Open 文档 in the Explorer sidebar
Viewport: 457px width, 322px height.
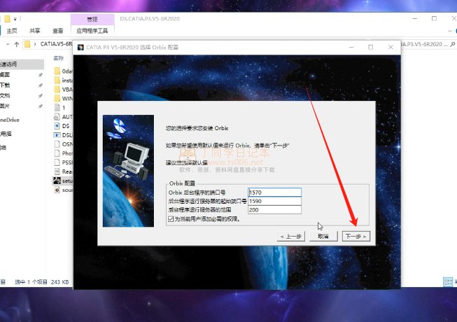point(5,96)
